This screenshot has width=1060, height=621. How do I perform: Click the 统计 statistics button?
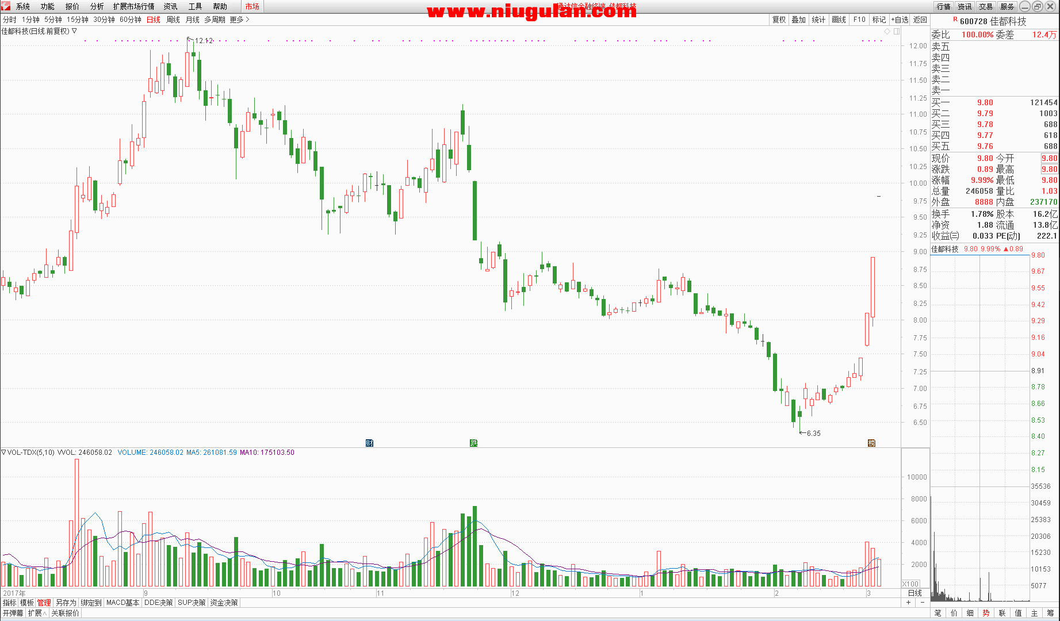click(x=819, y=20)
